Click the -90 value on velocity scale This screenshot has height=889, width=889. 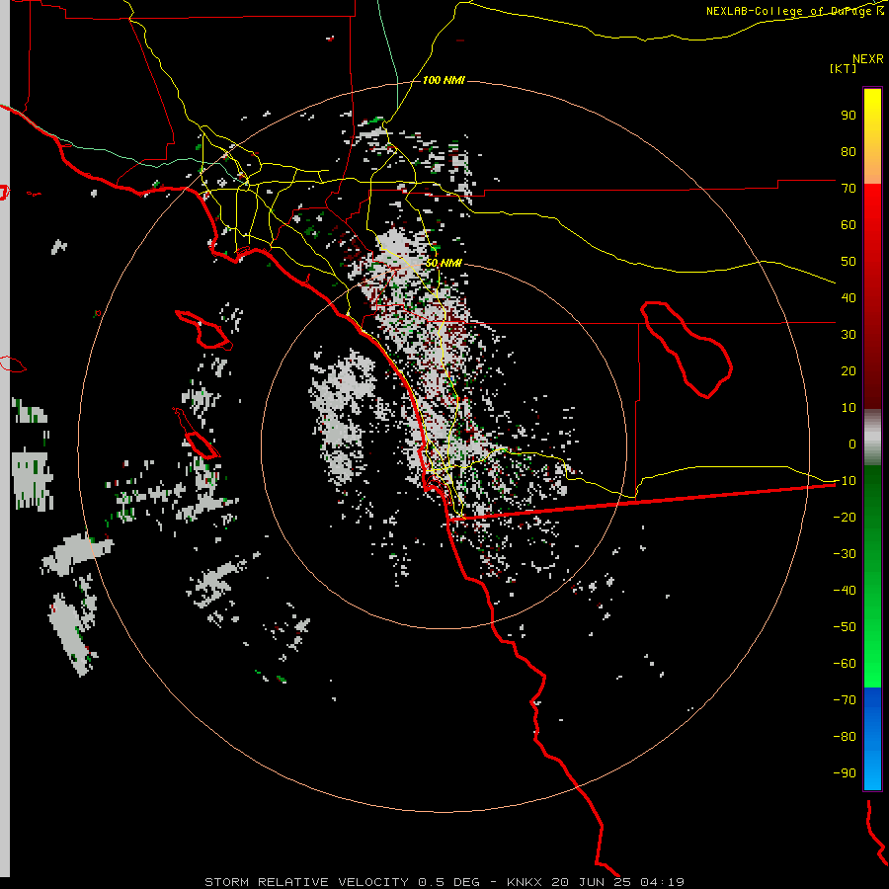(x=845, y=772)
